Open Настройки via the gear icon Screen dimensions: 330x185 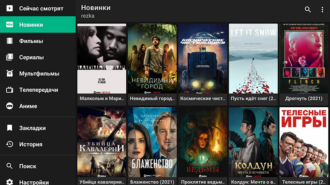(9, 182)
